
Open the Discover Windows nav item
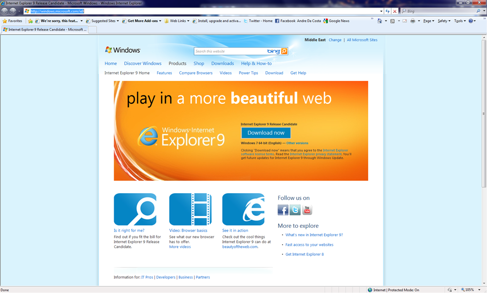point(143,63)
